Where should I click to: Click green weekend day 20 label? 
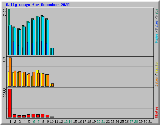98,122
